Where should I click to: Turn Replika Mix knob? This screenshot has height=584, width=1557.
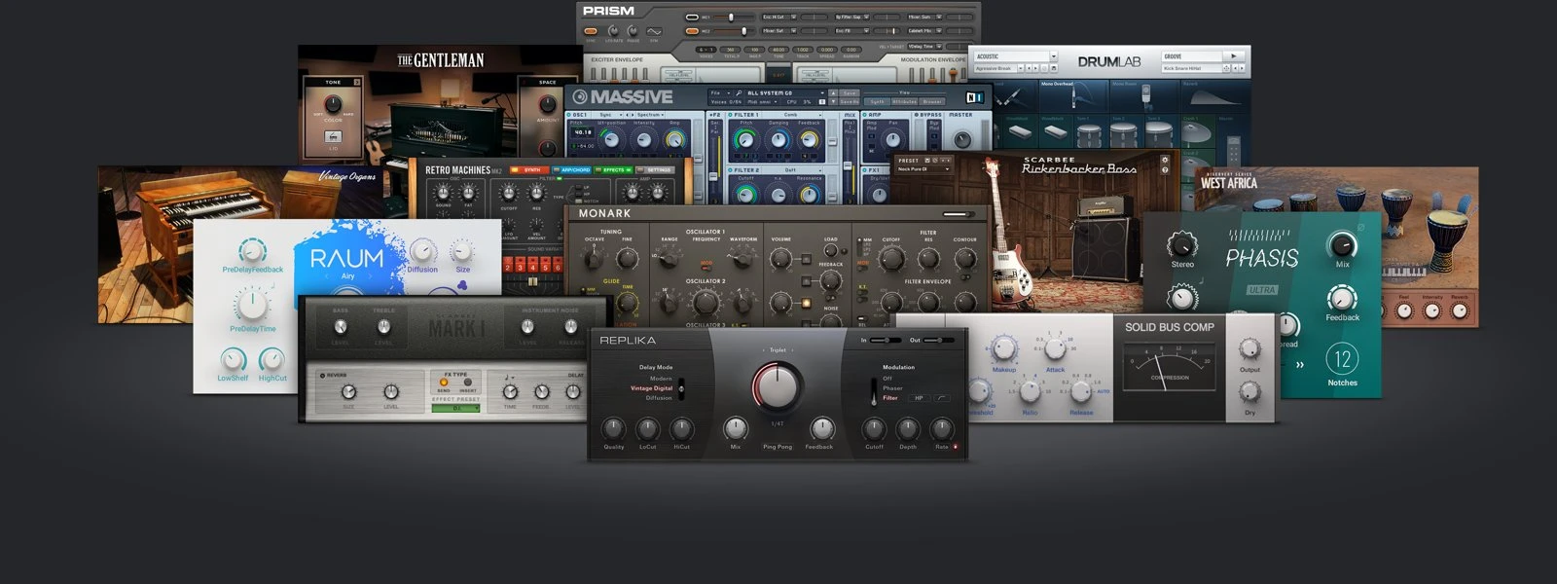pyautogui.click(x=736, y=427)
